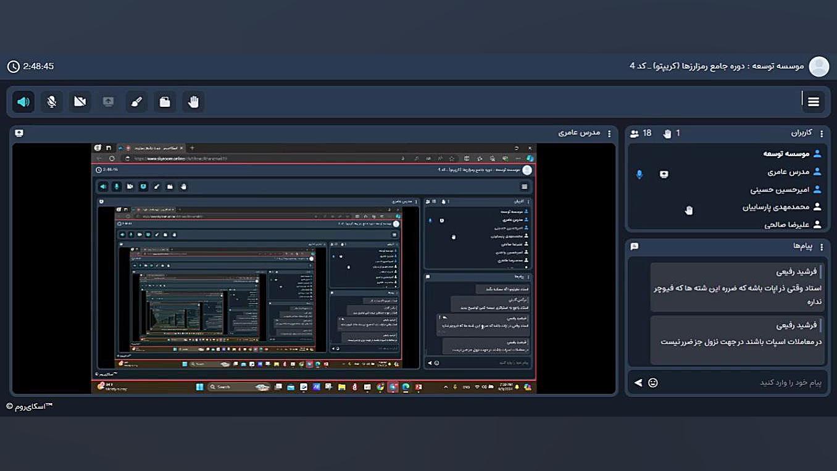Mute the room speaker audio
This screenshot has height=471, width=837.
click(x=23, y=102)
